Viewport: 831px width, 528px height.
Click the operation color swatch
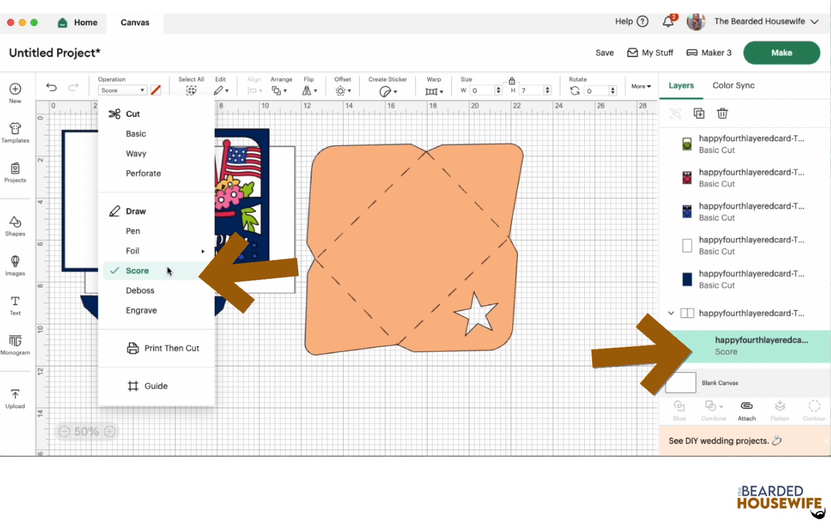156,90
